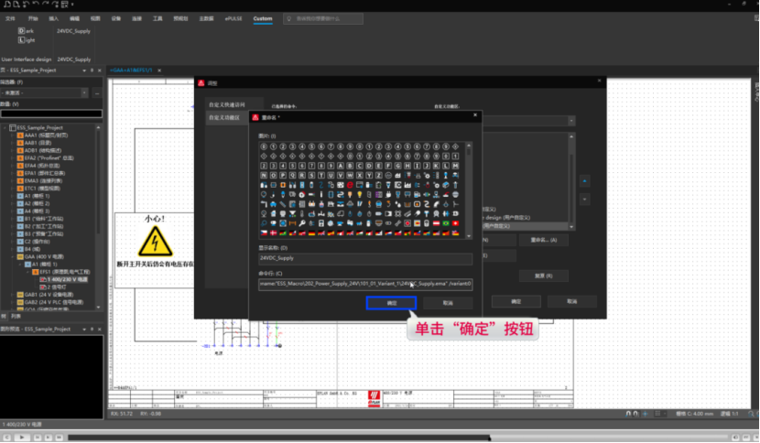Image resolution: width=760 pixels, height=443 pixels.
Task: Click the 复原 (R) button
Action: pyautogui.click(x=543, y=276)
